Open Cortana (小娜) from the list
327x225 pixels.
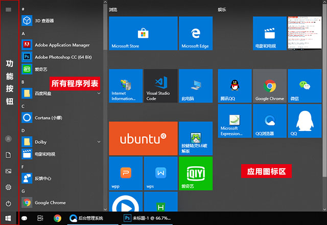(62, 118)
